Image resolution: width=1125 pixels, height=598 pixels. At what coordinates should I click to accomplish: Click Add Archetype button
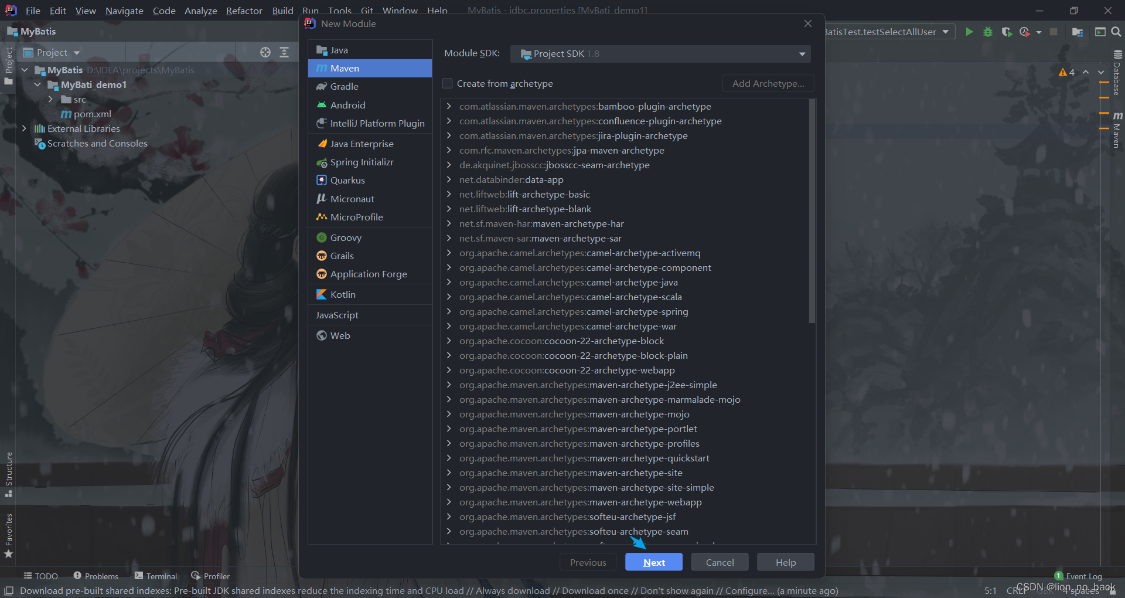768,83
